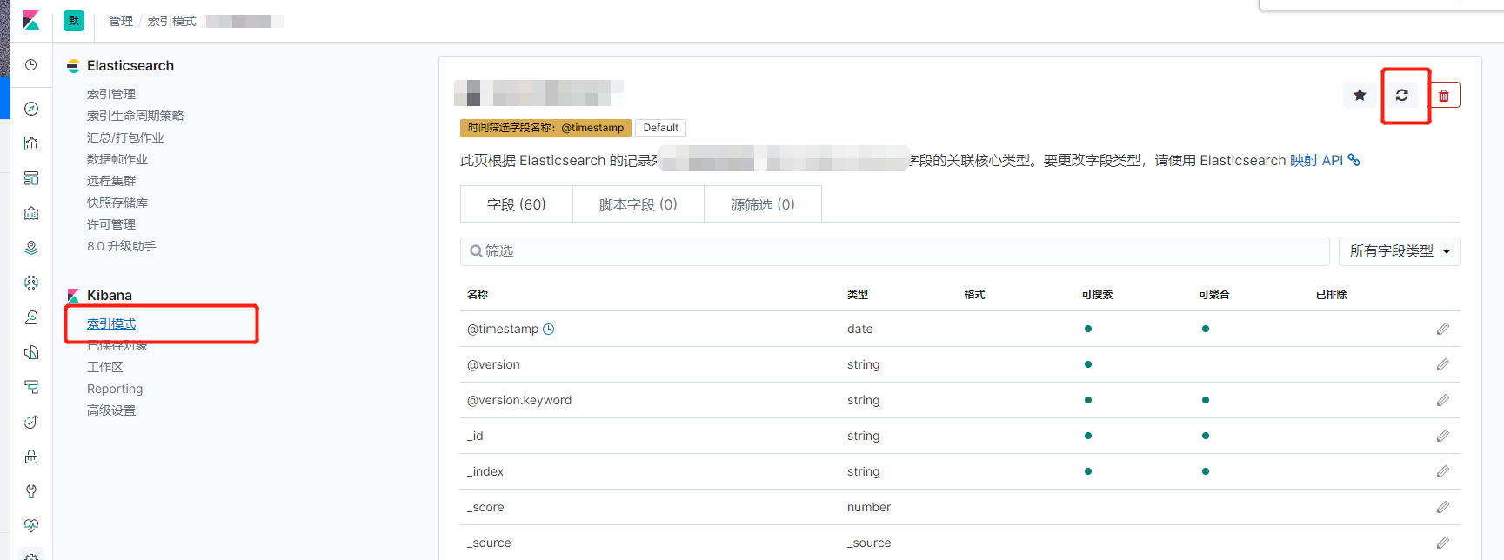Edit the @version field with pencil icon
Viewport: 1504px width, 560px height.
tap(1443, 364)
